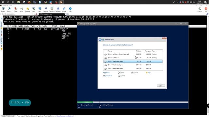209x117 pixels.
Task: Open the Sessions star icon
Action: pos(27,9)
